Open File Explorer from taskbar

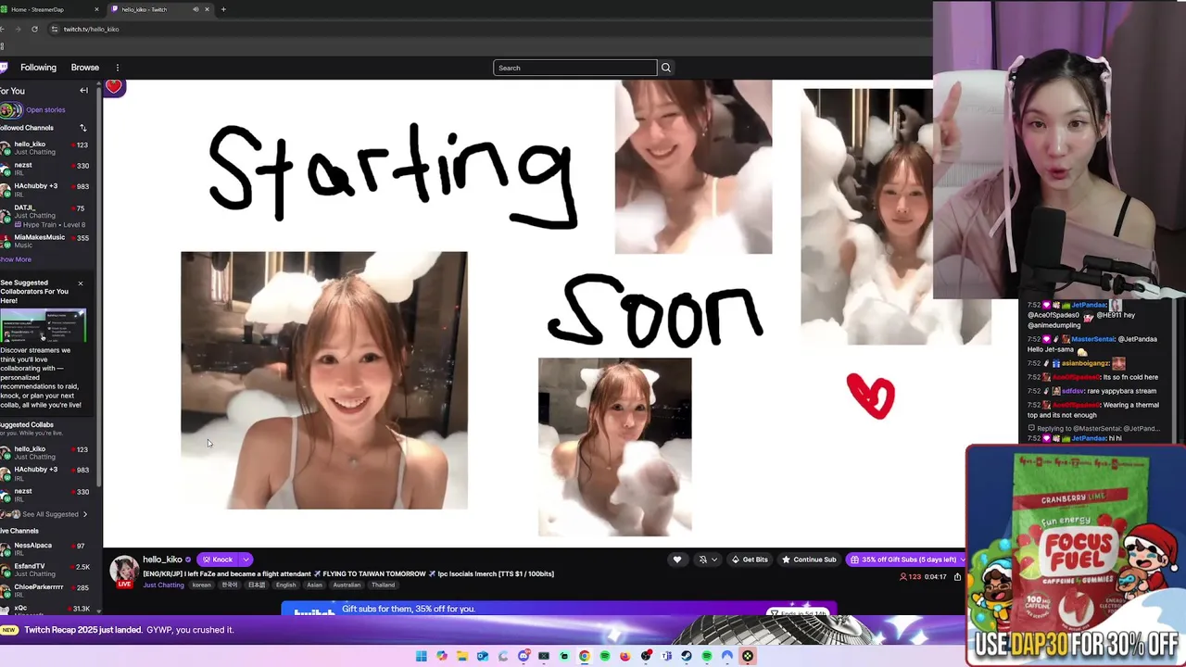pyautogui.click(x=462, y=656)
